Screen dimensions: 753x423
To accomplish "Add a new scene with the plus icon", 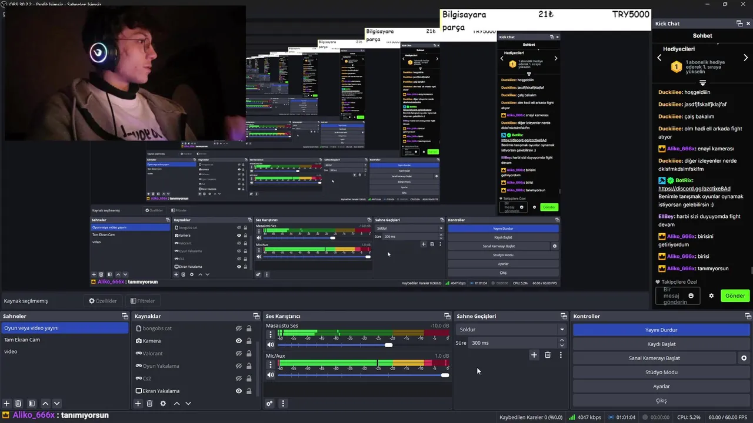I will point(6,404).
